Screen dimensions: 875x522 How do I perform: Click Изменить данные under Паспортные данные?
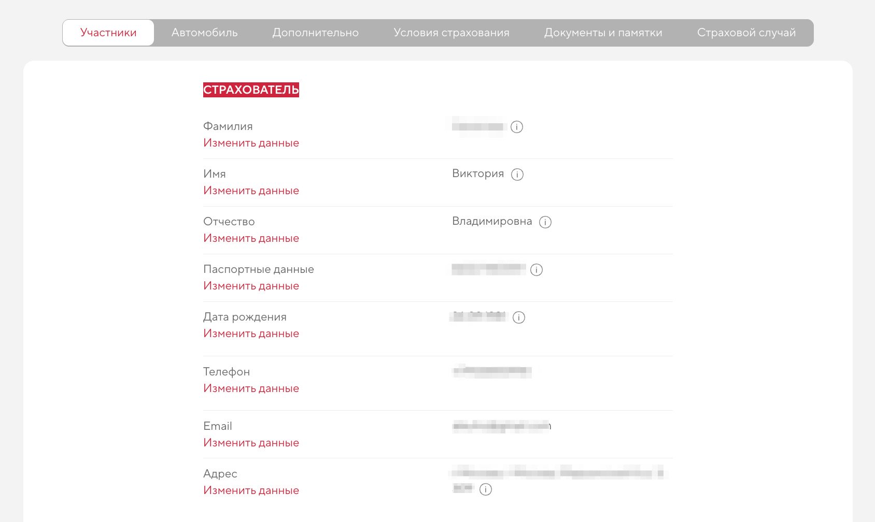tap(251, 286)
